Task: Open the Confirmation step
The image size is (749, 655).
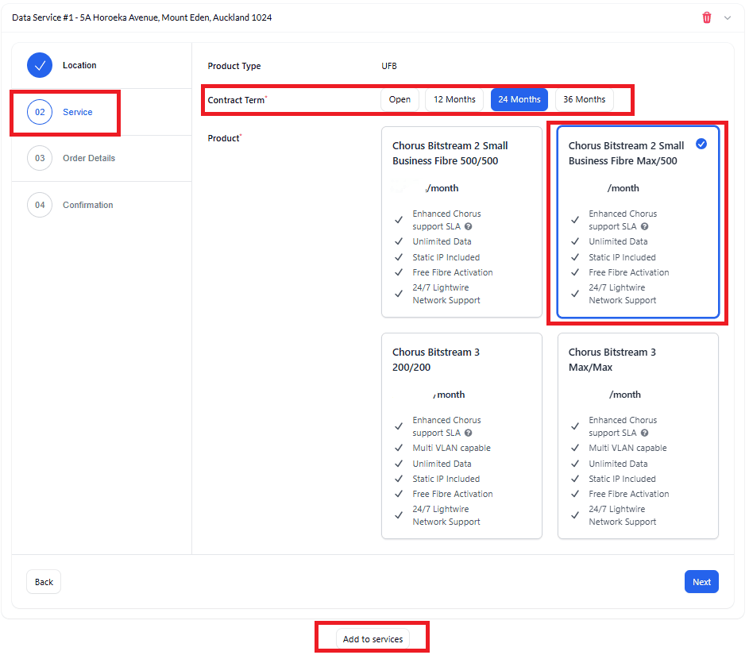Action: pyautogui.click(x=88, y=205)
